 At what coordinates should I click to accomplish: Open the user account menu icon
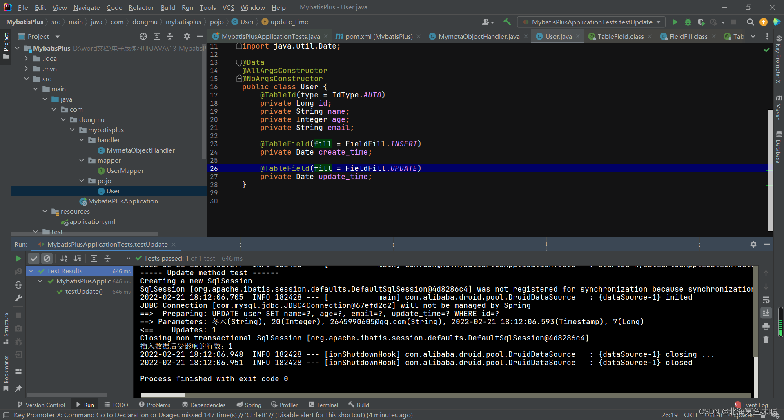[x=488, y=22]
